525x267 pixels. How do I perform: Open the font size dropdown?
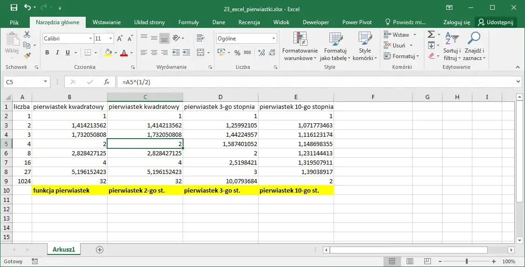(x=110, y=39)
